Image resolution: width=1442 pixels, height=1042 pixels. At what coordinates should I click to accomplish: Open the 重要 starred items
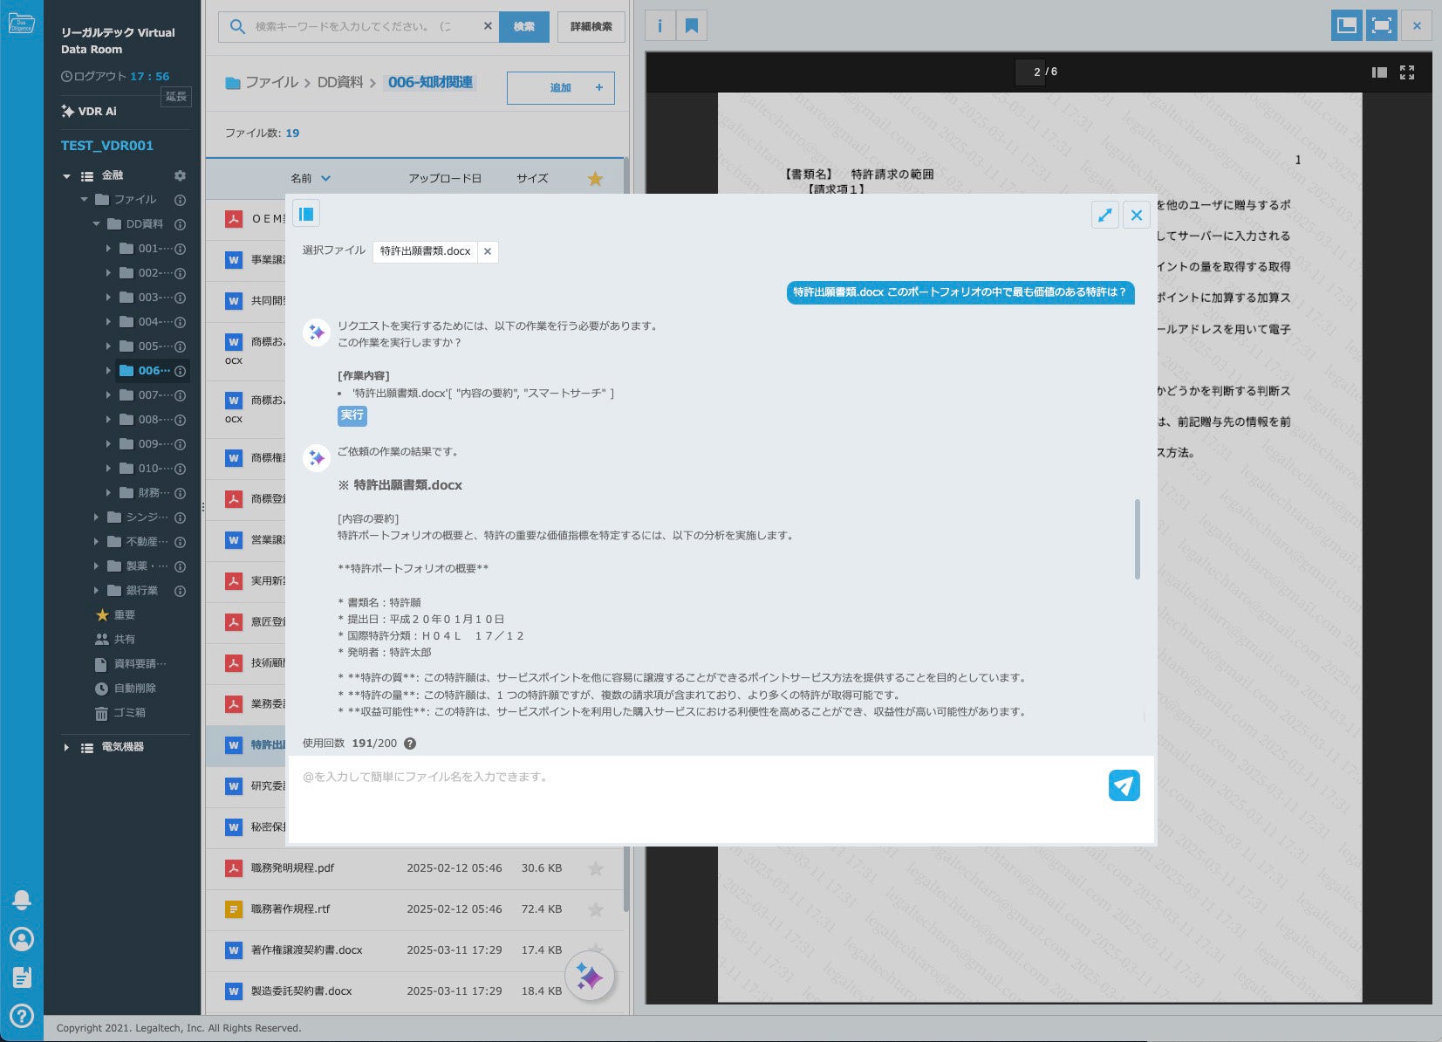116,615
